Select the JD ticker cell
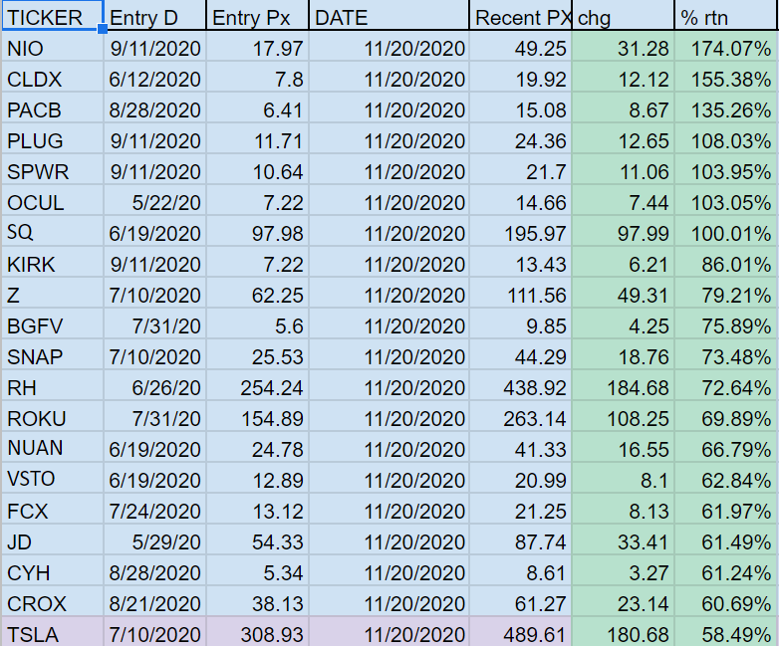The width and height of the screenshot is (779, 646). pos(52,539)
